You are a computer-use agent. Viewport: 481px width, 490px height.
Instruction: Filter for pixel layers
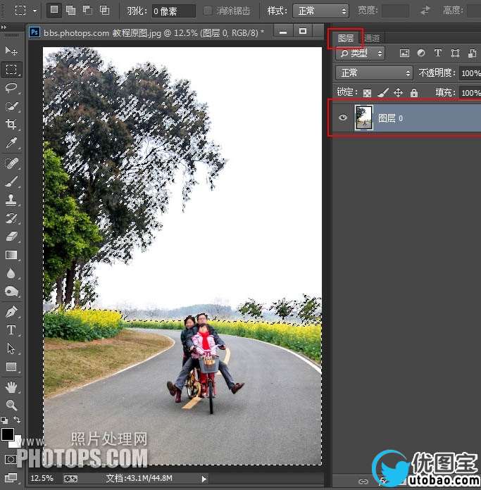pos(404,53)
